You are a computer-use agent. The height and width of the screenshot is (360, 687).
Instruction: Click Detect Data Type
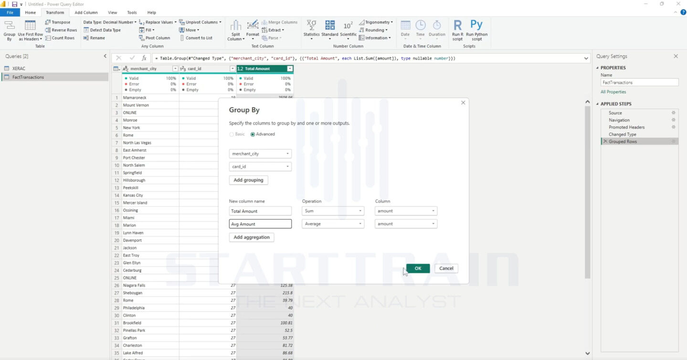(102, 30)
